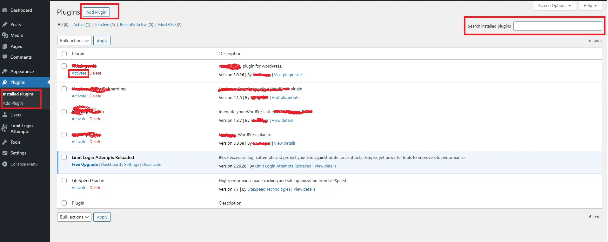
Task: Click the Plugin column header
Action: (x=78, y=54)
